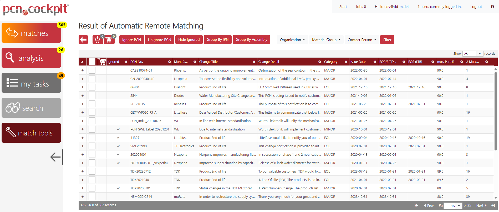
Task: Check the box for TDK20230712 row
Action: pyautogui.click(x=92, y=171)
